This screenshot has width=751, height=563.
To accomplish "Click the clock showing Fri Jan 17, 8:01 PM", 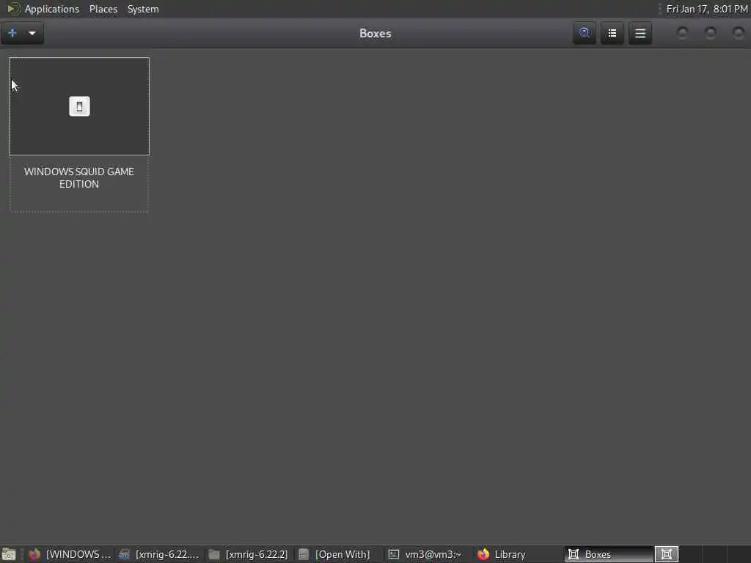I will click(706, 9).
